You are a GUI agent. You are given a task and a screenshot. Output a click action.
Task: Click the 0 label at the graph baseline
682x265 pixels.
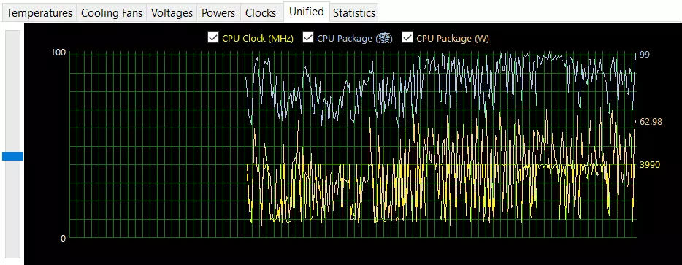coord(63,239)
